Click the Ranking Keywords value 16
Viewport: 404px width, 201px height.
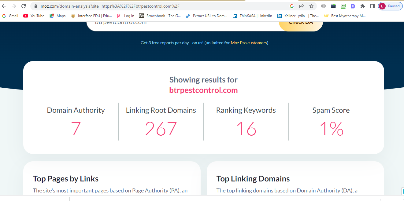tap(246, 129)
